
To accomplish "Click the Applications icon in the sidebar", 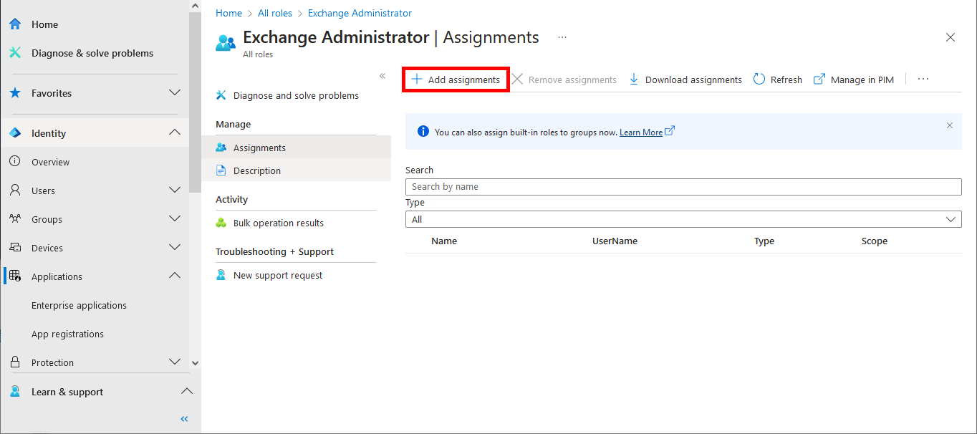I will click(14, 276).
